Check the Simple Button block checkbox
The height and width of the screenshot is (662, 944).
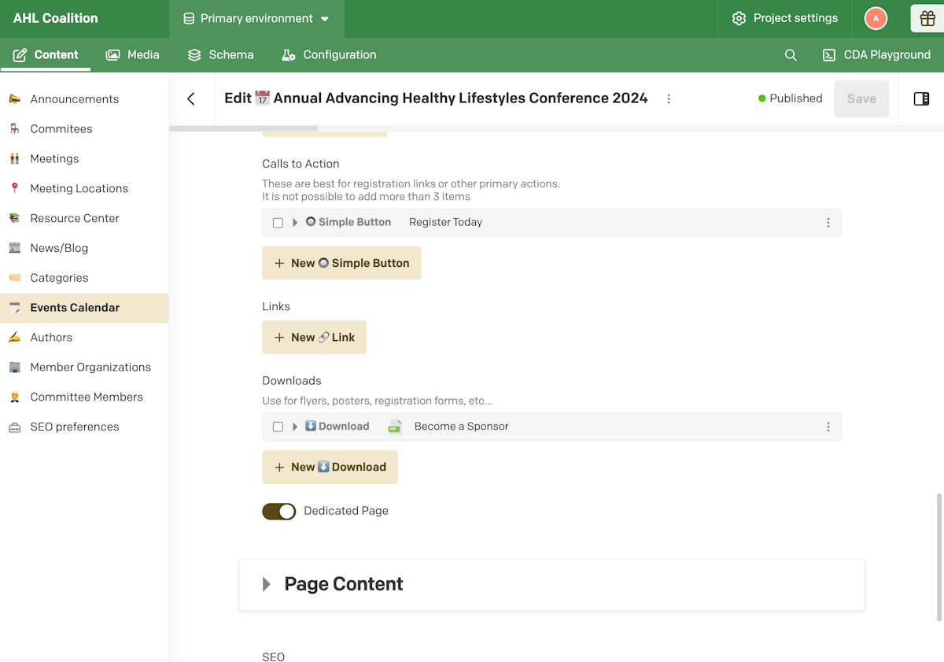(278, 223)
